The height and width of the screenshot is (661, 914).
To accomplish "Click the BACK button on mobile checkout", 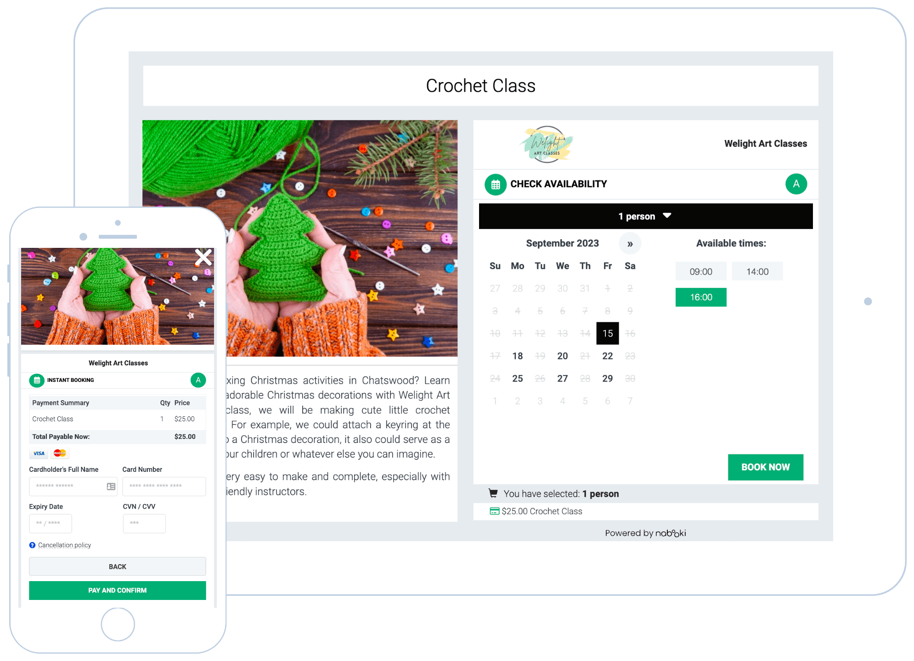I will point(117,567).
